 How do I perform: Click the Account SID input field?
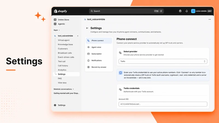pos(163,104)
